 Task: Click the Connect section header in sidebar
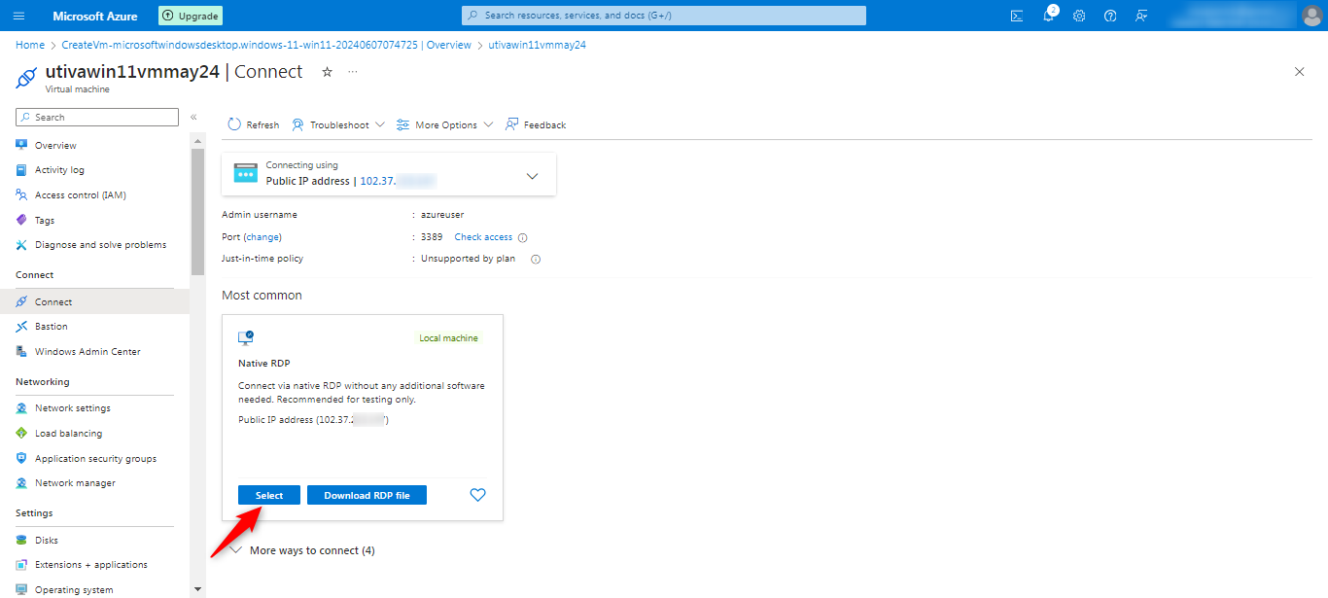tap(35, 275)
